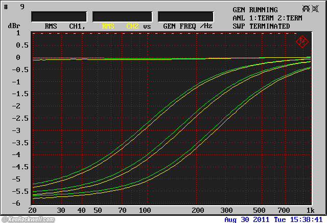
Task: Click the 100 label on the frequency axis
Action: [x=145, y=210]
